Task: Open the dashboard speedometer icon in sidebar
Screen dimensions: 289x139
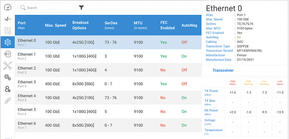Action: pos(8,7)
